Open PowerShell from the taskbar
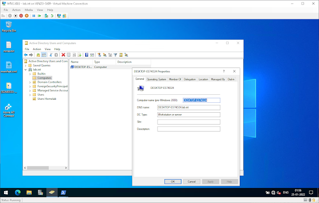 [63, 193]
